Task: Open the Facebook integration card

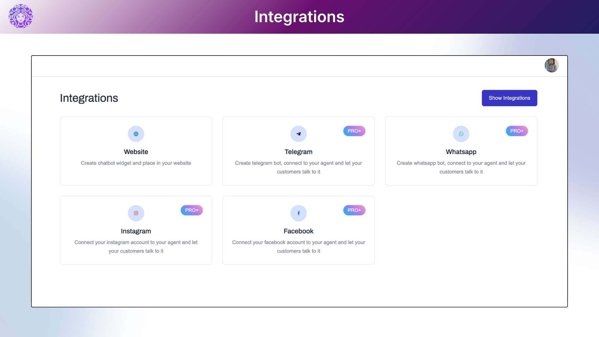Action: pos(298,230)
